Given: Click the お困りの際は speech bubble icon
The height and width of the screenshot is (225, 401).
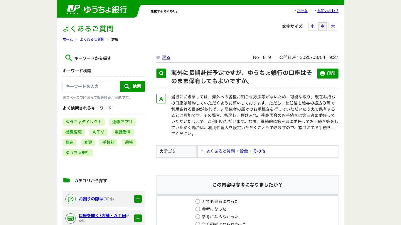Looking at the screenshot, I should (x=70, y=199).
